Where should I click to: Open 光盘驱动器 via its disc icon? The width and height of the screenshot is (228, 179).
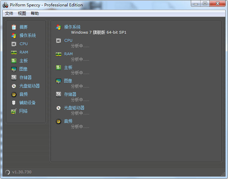click(14, 86)
